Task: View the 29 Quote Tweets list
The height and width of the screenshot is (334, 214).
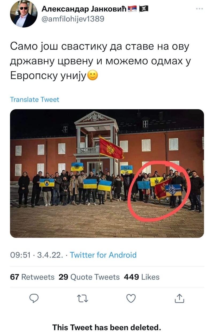Action: click(89, 277)
